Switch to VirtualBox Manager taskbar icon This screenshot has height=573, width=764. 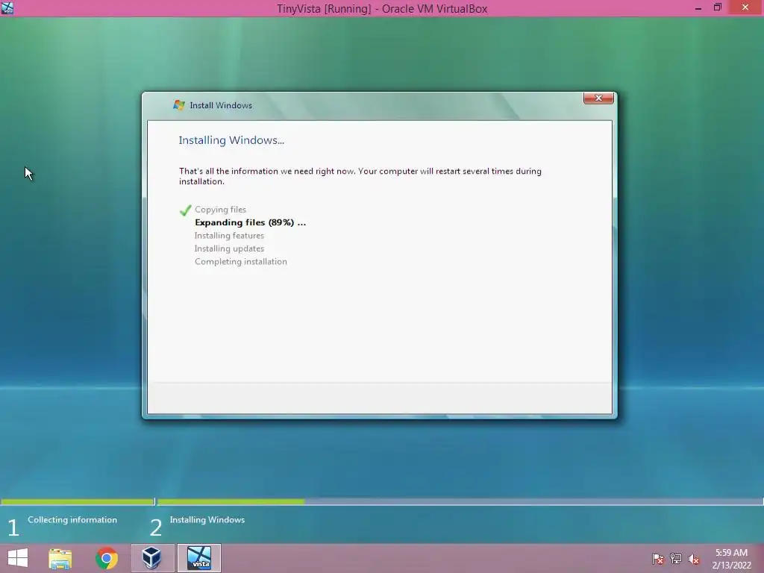point(151,558)
